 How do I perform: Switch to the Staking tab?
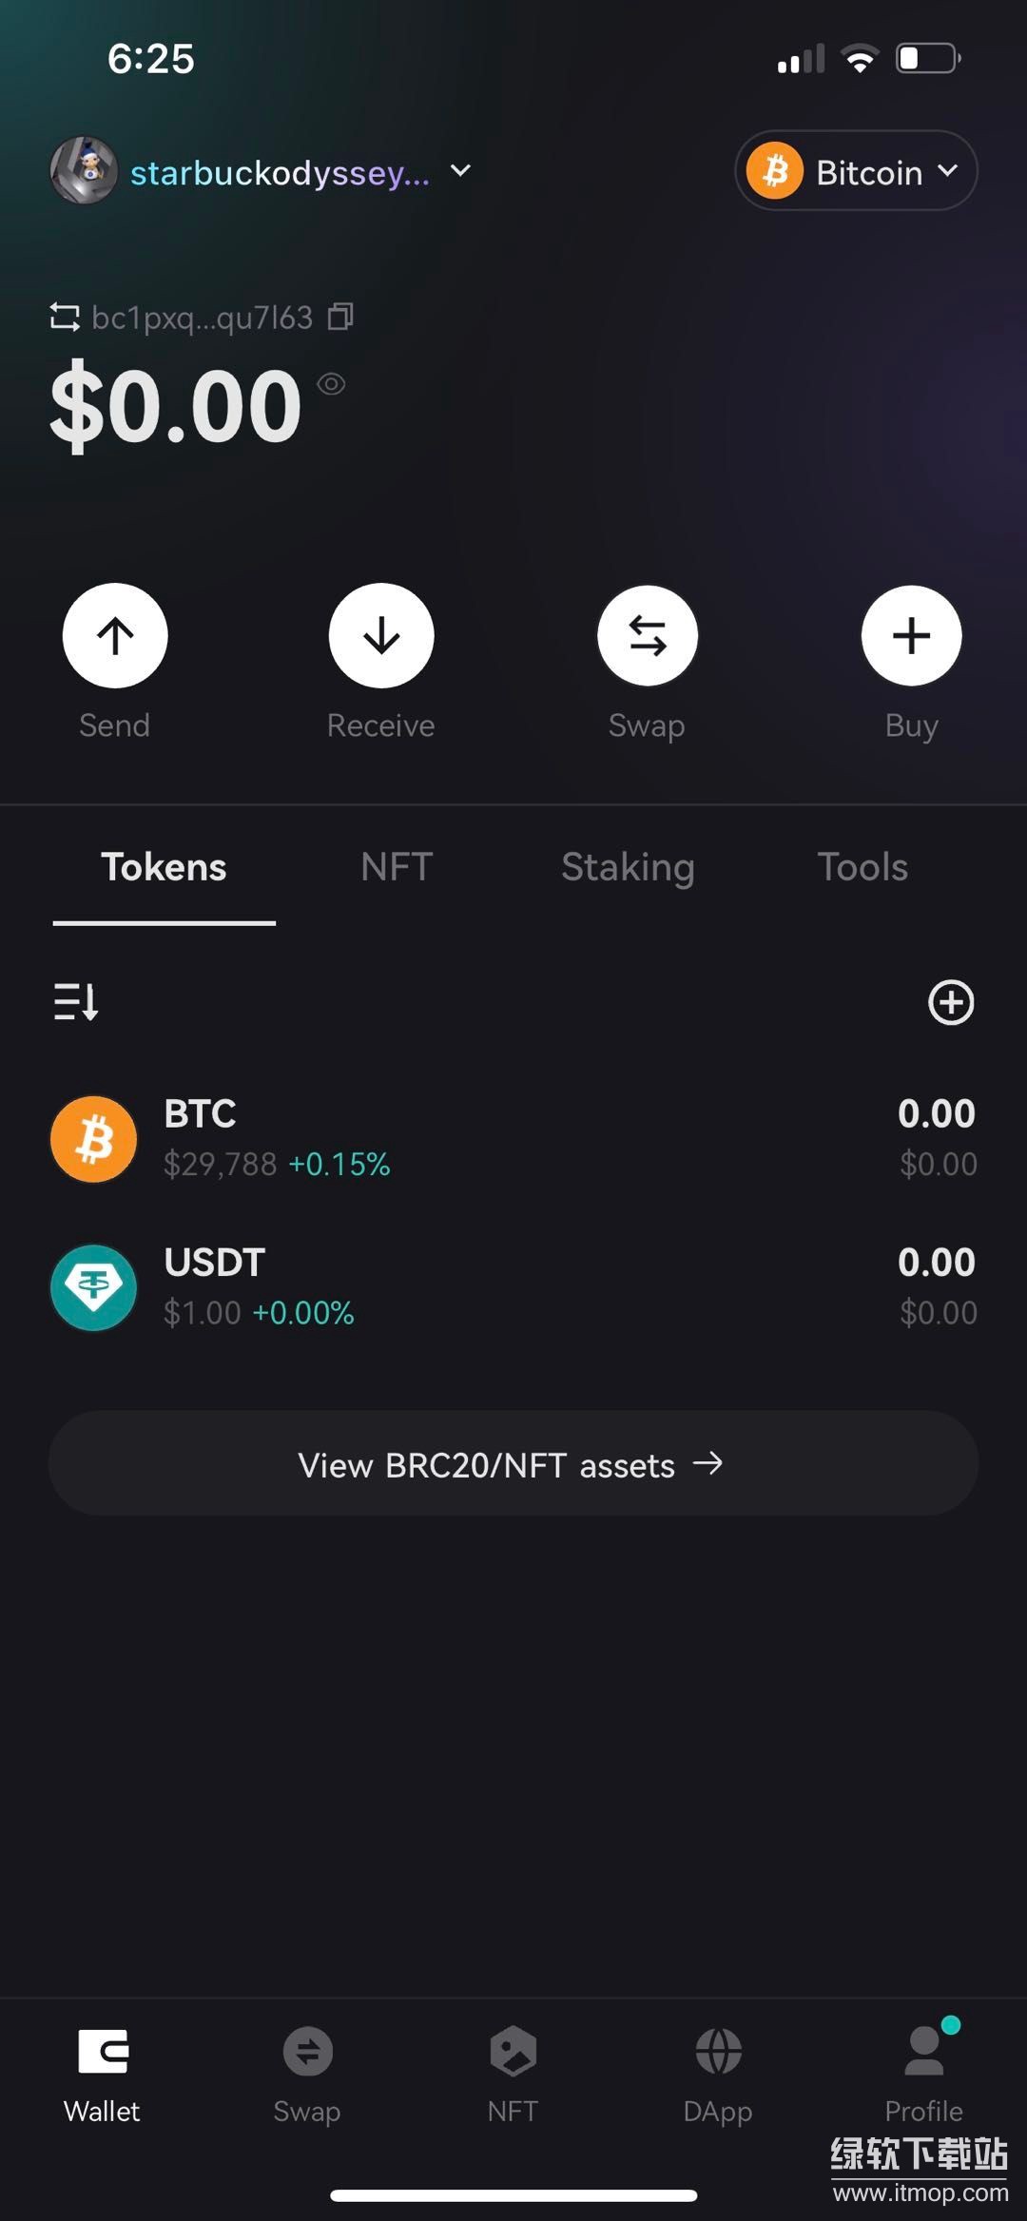(x=628, y=867)
